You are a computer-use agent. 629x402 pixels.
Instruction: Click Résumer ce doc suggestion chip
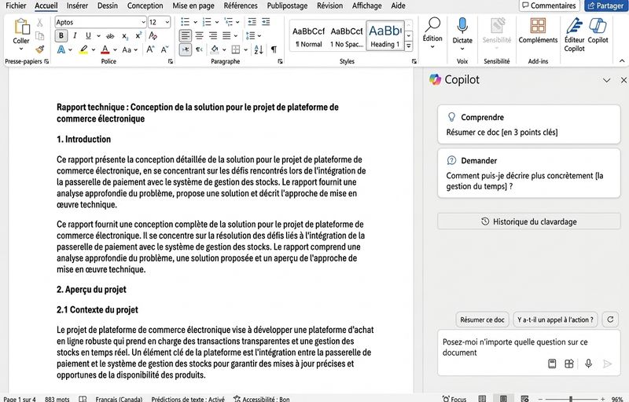482,320
